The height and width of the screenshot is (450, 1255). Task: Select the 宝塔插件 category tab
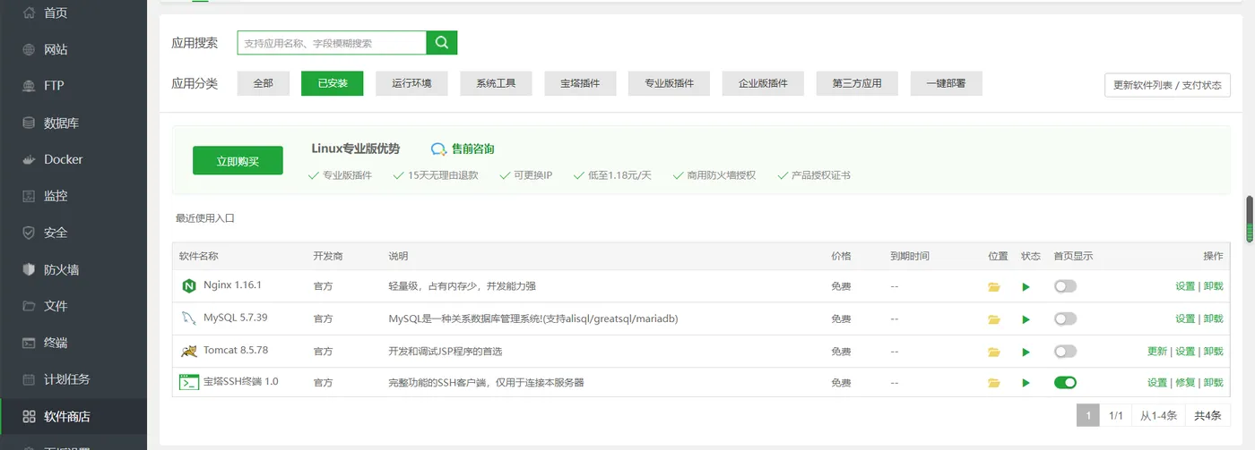(580, 83)
